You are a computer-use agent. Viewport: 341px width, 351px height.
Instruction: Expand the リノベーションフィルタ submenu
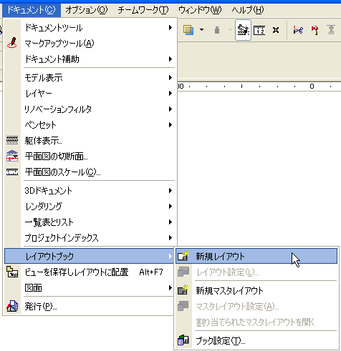click(x=90, y=109)
